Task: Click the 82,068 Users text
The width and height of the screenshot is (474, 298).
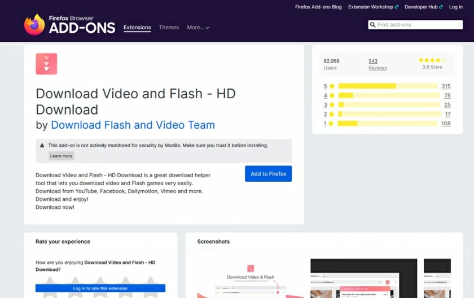Action: click(331, 64)
